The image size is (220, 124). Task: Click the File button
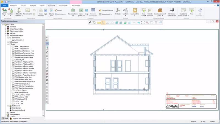[x=5, y=5]
